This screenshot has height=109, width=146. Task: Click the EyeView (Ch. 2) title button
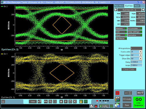(129, 10)
